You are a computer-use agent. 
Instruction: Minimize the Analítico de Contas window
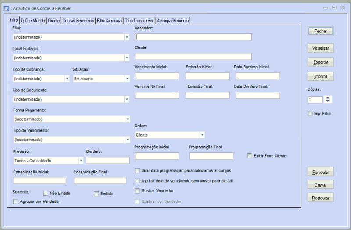(x=325, y=8)
